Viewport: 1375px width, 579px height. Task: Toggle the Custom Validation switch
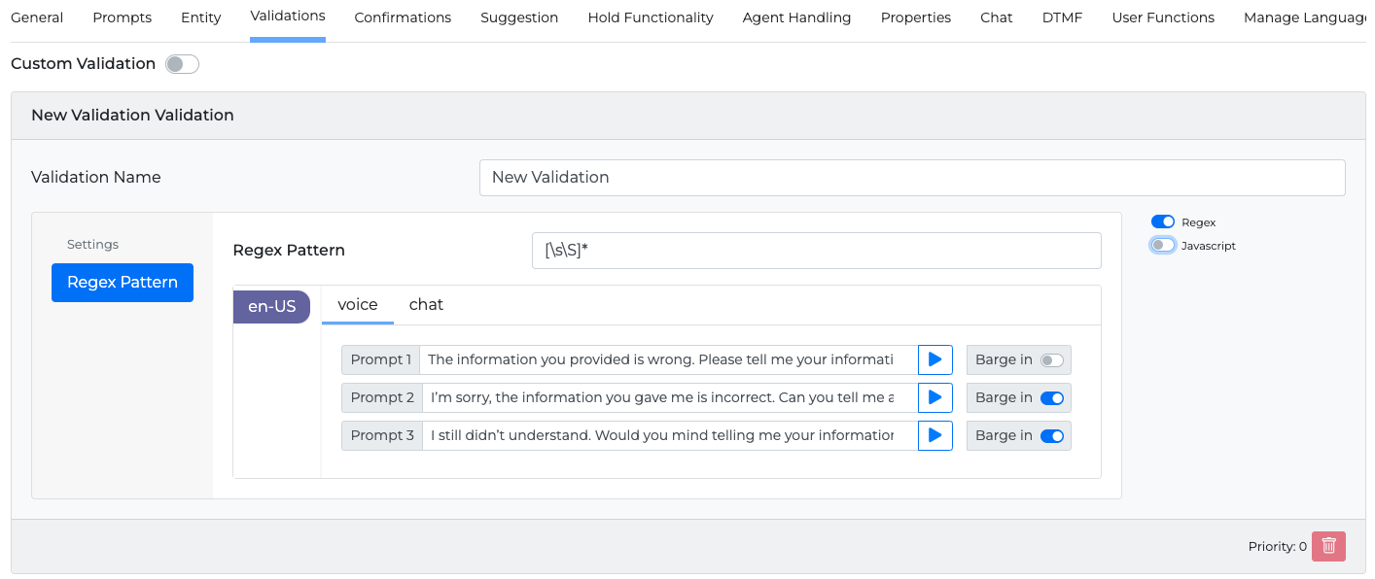pos(182,64)
